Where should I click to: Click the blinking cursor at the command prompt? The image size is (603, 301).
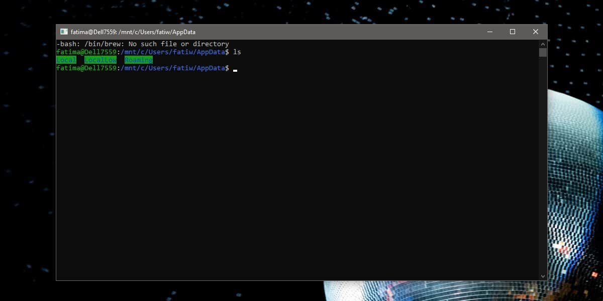[235, 68]
